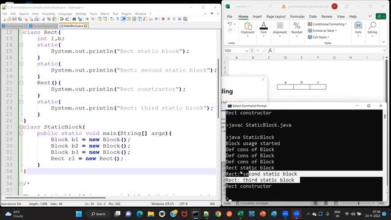Image resolution: width=391 pixels, height=220 pixels.
Task: Open Excel File tab
Action: 230,16
